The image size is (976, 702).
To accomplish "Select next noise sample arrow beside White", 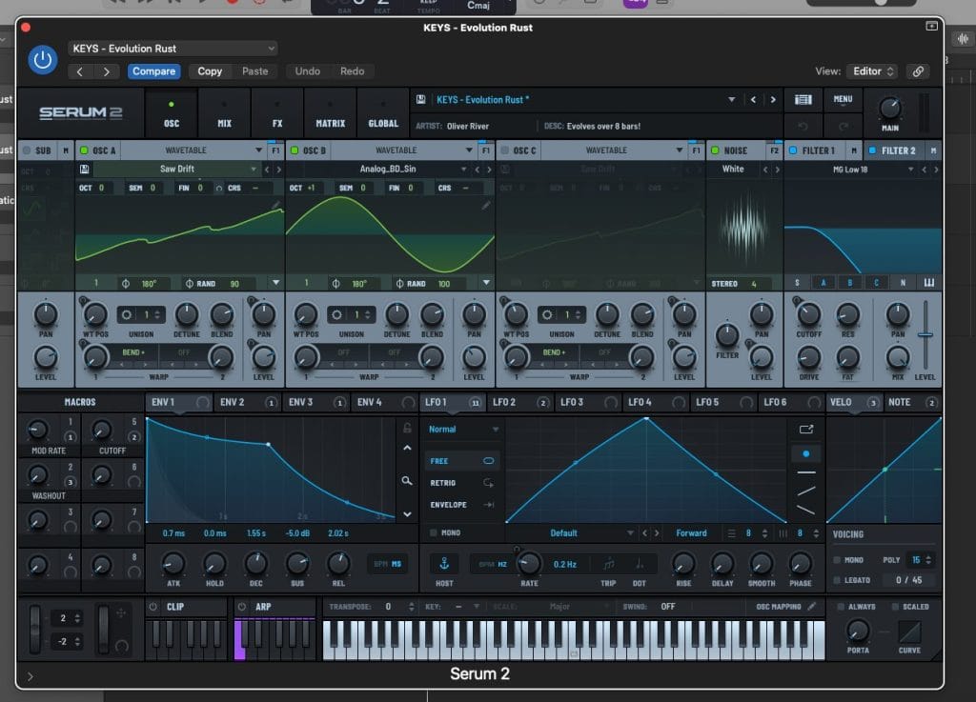I will (777, 170).
